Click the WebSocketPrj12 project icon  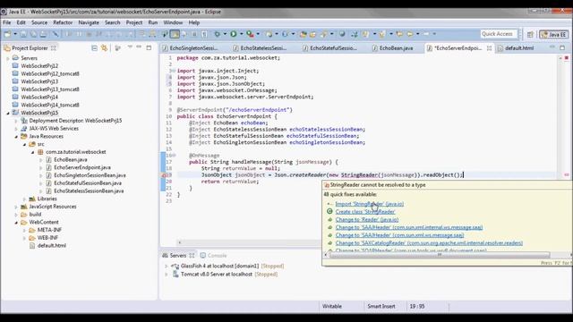click(x=15, y=65)
